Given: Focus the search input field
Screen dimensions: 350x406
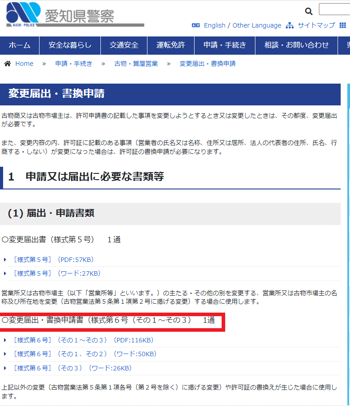Looking at the screenshot, I should click(334, 9).
